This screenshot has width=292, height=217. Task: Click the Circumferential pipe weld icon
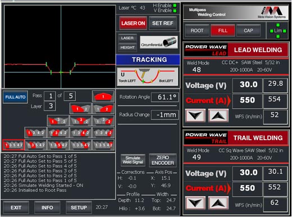point(159,43)
